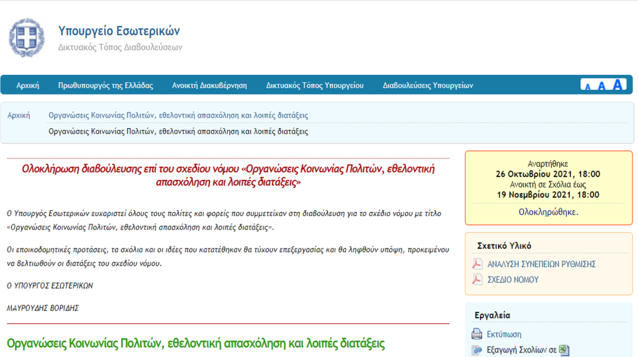The height and width of the screenshot is (357, 638).
Task: Select the smallest font size A
Action: click(x=588, y=87)
